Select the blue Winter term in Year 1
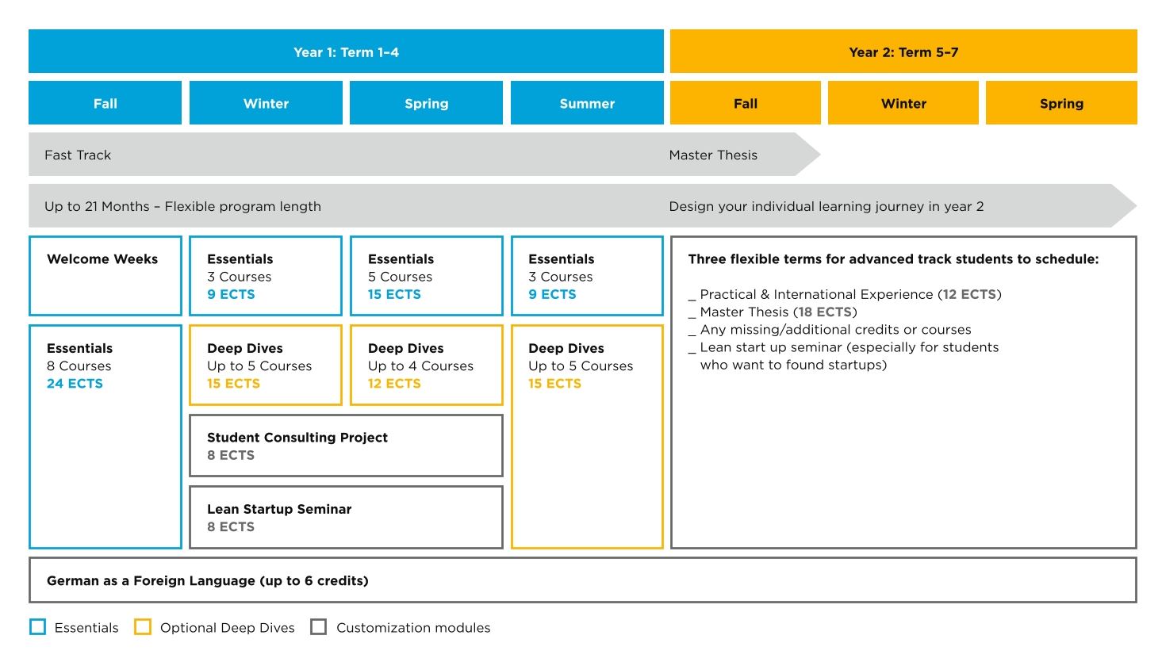This screenshot has width=1162, height=662. pyautogui.click(x=266, y=103)
